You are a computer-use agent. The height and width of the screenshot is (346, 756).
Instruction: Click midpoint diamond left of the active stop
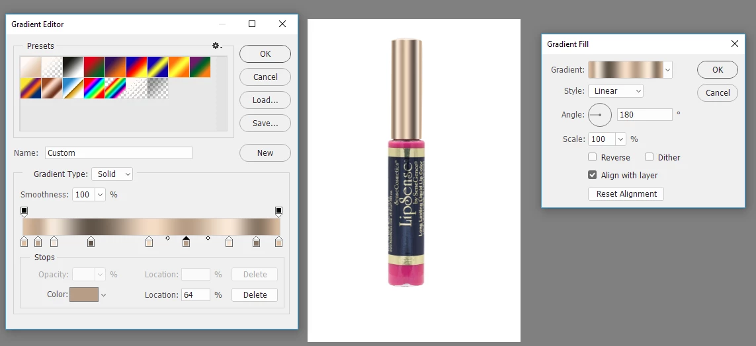point(168,238)
